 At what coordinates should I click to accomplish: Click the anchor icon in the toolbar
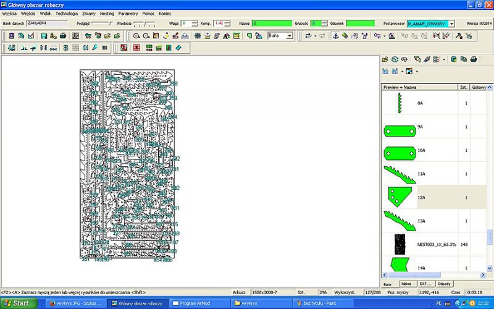[x=336, y=36]
